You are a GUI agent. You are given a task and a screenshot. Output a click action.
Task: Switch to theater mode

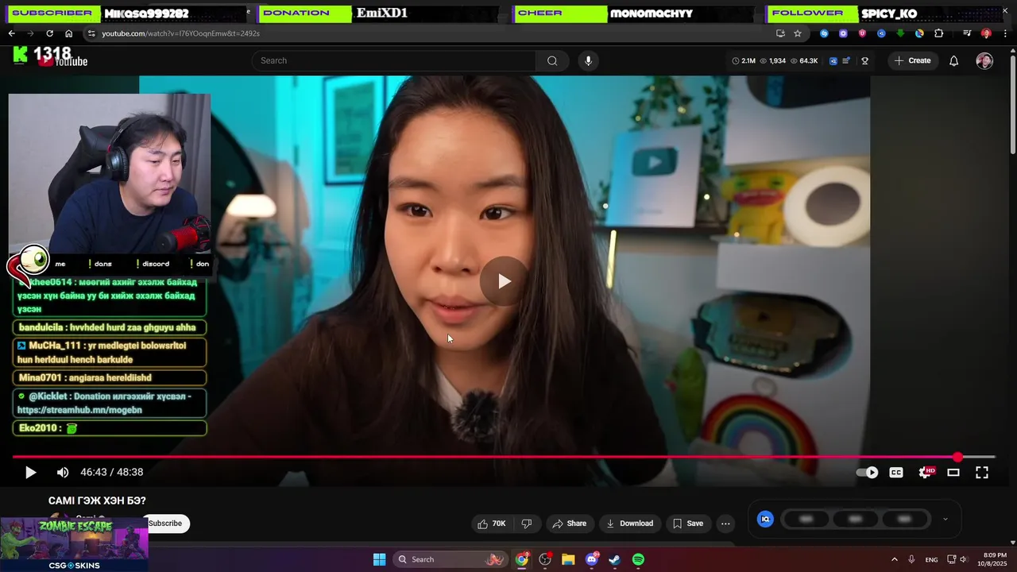[953, 472]
